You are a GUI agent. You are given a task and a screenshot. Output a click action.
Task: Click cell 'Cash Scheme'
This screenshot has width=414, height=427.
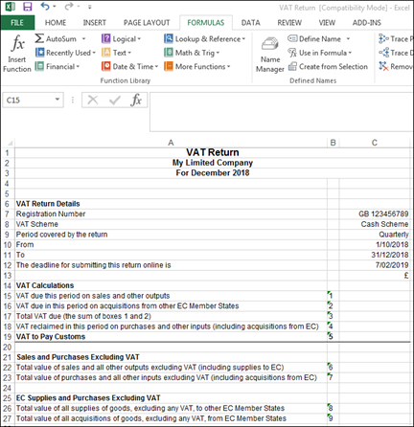click(x=375, y=224)
